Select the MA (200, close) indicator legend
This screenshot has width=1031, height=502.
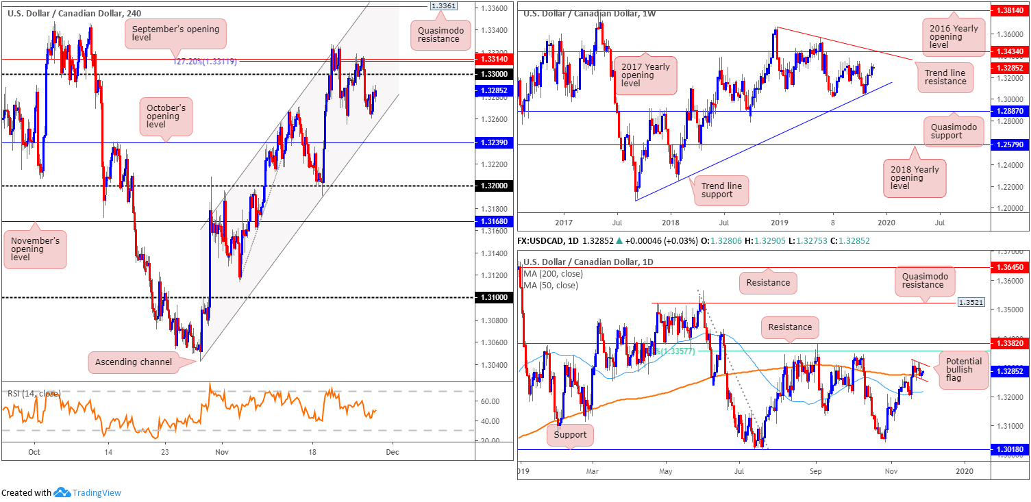coord(553,274)
